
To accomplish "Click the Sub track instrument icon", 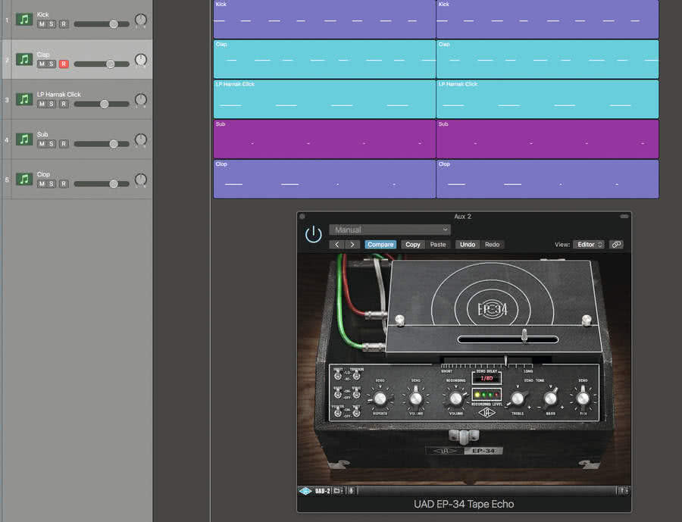I will click(x=24, y=139).
